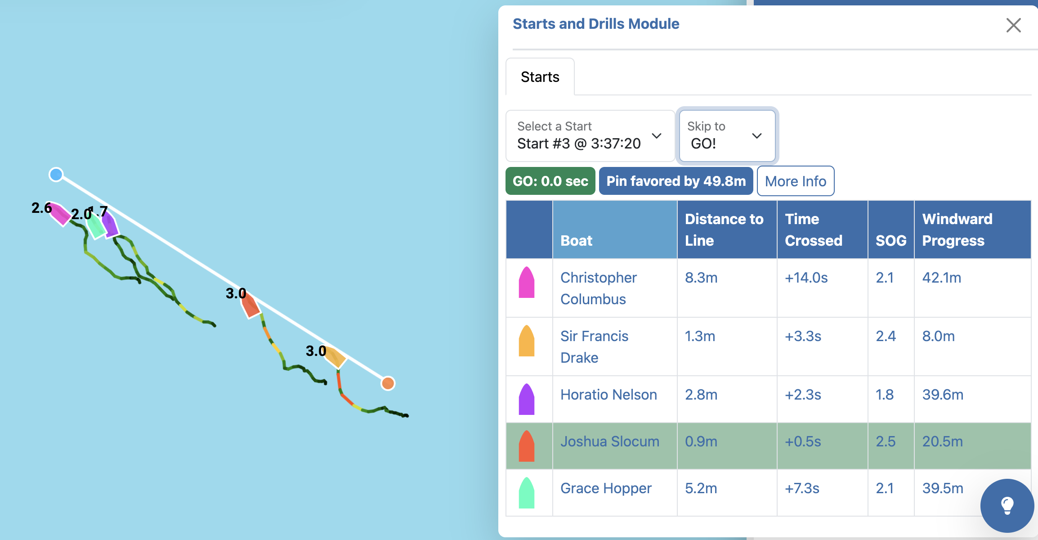Open the Joshua Slocum boat link
1038x540 pixels.
[609, 441]
